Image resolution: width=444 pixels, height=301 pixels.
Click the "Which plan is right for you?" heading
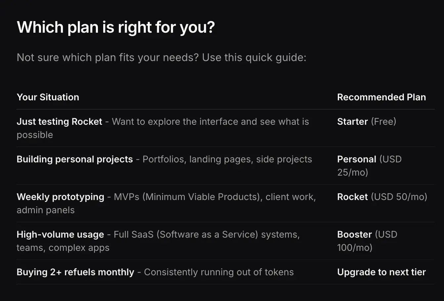[115, 27]
